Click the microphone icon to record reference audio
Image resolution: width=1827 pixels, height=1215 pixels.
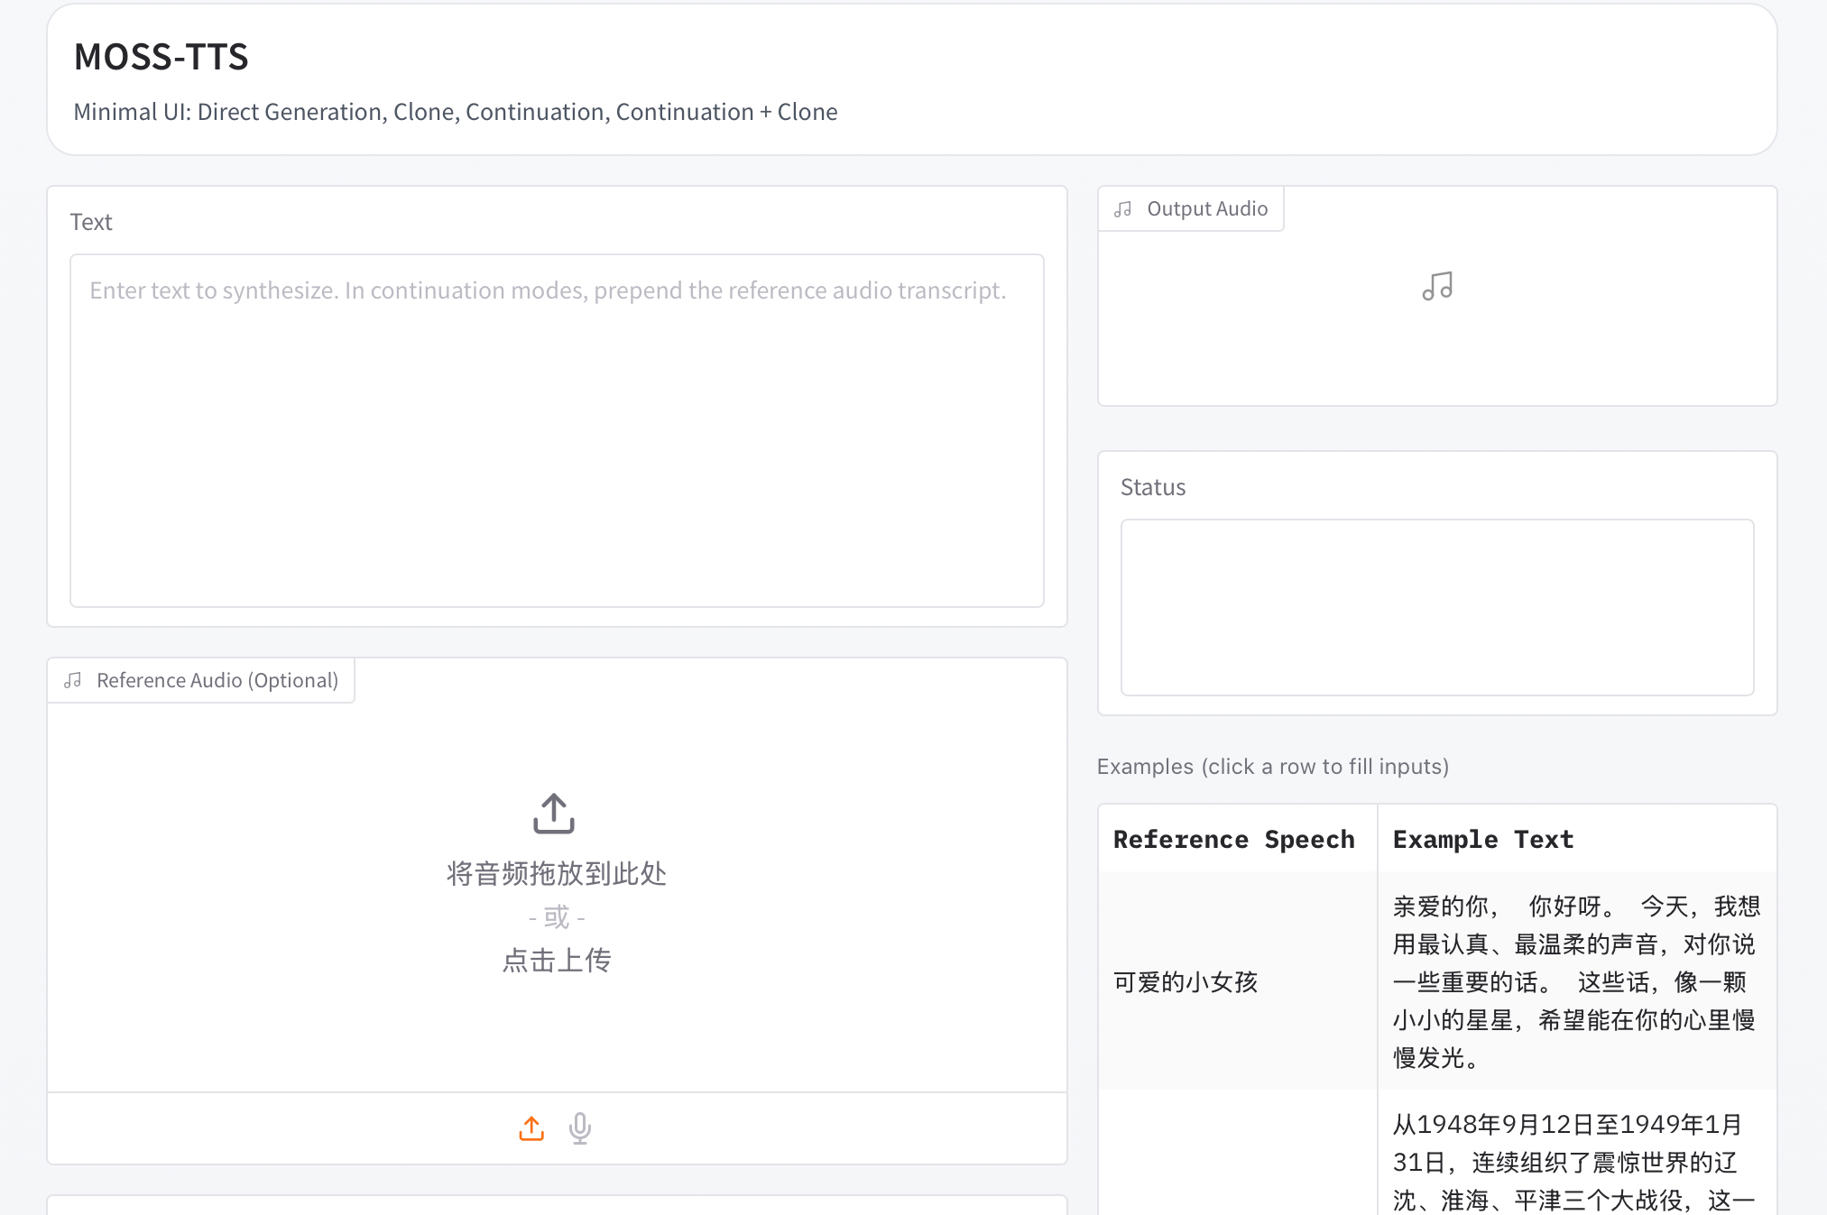(578, 1128)
